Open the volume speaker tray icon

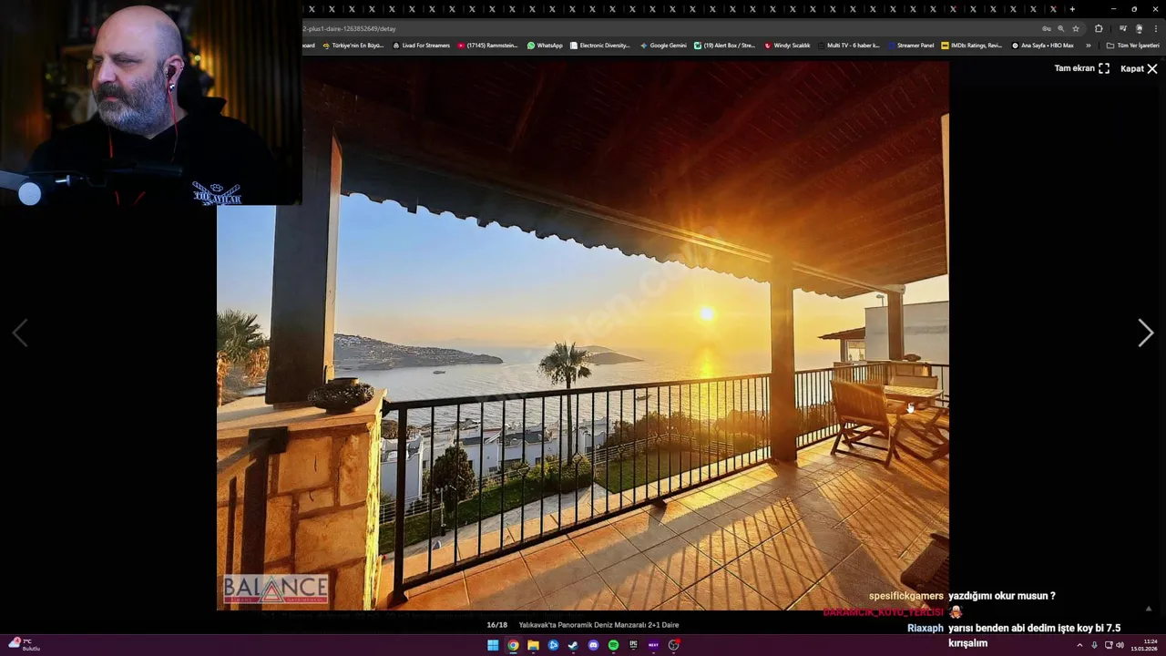(x=1120, y=645)
